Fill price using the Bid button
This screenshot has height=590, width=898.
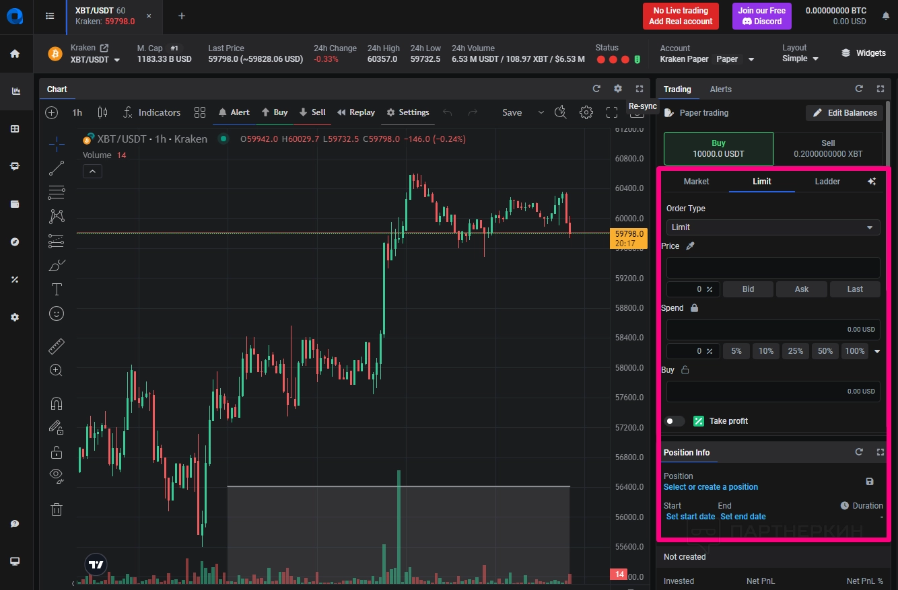pyautogui.click(x=748, y=289)
